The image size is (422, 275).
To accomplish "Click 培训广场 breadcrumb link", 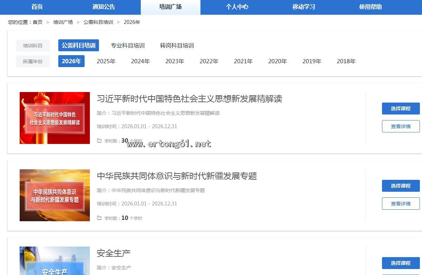I will tap(63, 22).
